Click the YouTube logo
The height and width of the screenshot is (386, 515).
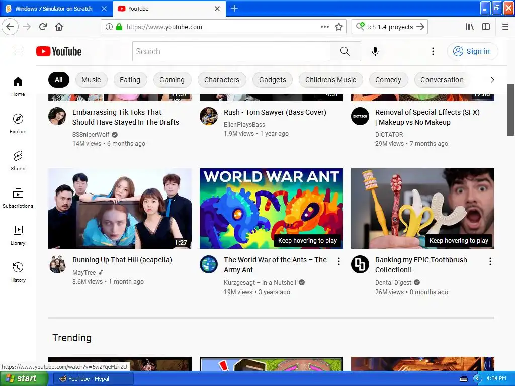[x=59, y=51]
